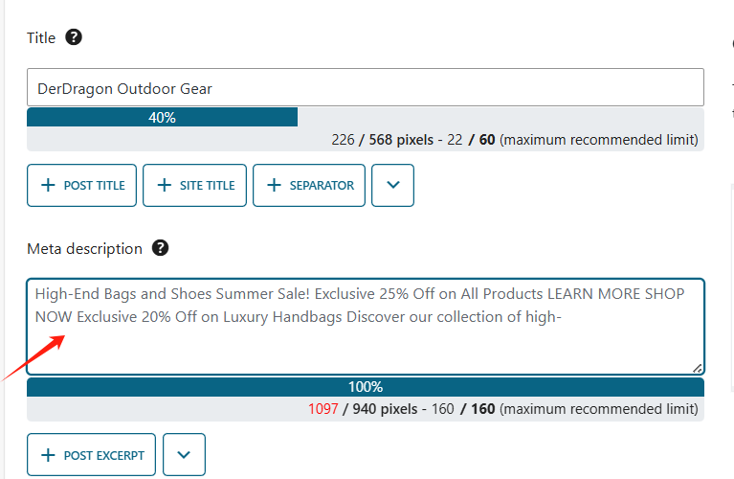734x479 pixels.
Task: Click the unfilled part of title progress bar
Action: pos(498,118)
